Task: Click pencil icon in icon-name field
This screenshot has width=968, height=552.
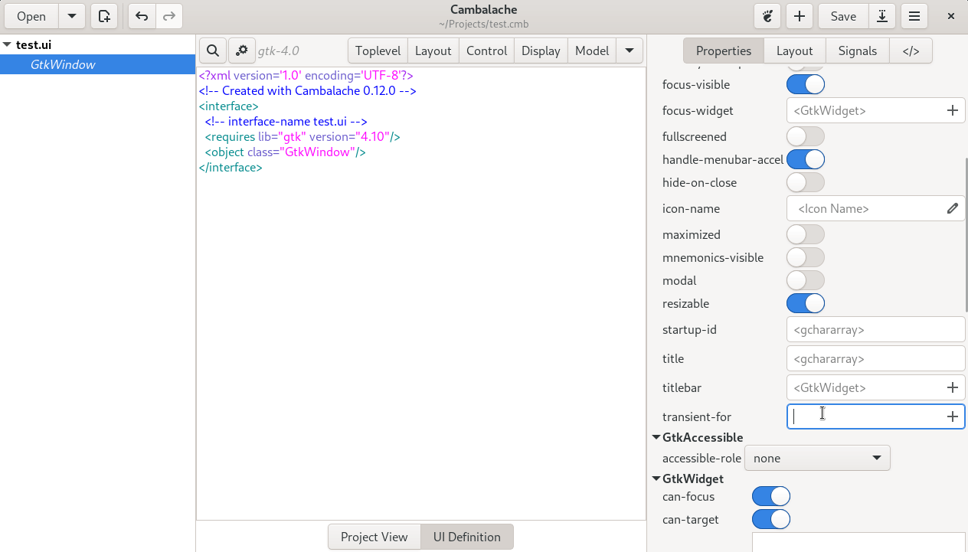Action: [952, 208]
